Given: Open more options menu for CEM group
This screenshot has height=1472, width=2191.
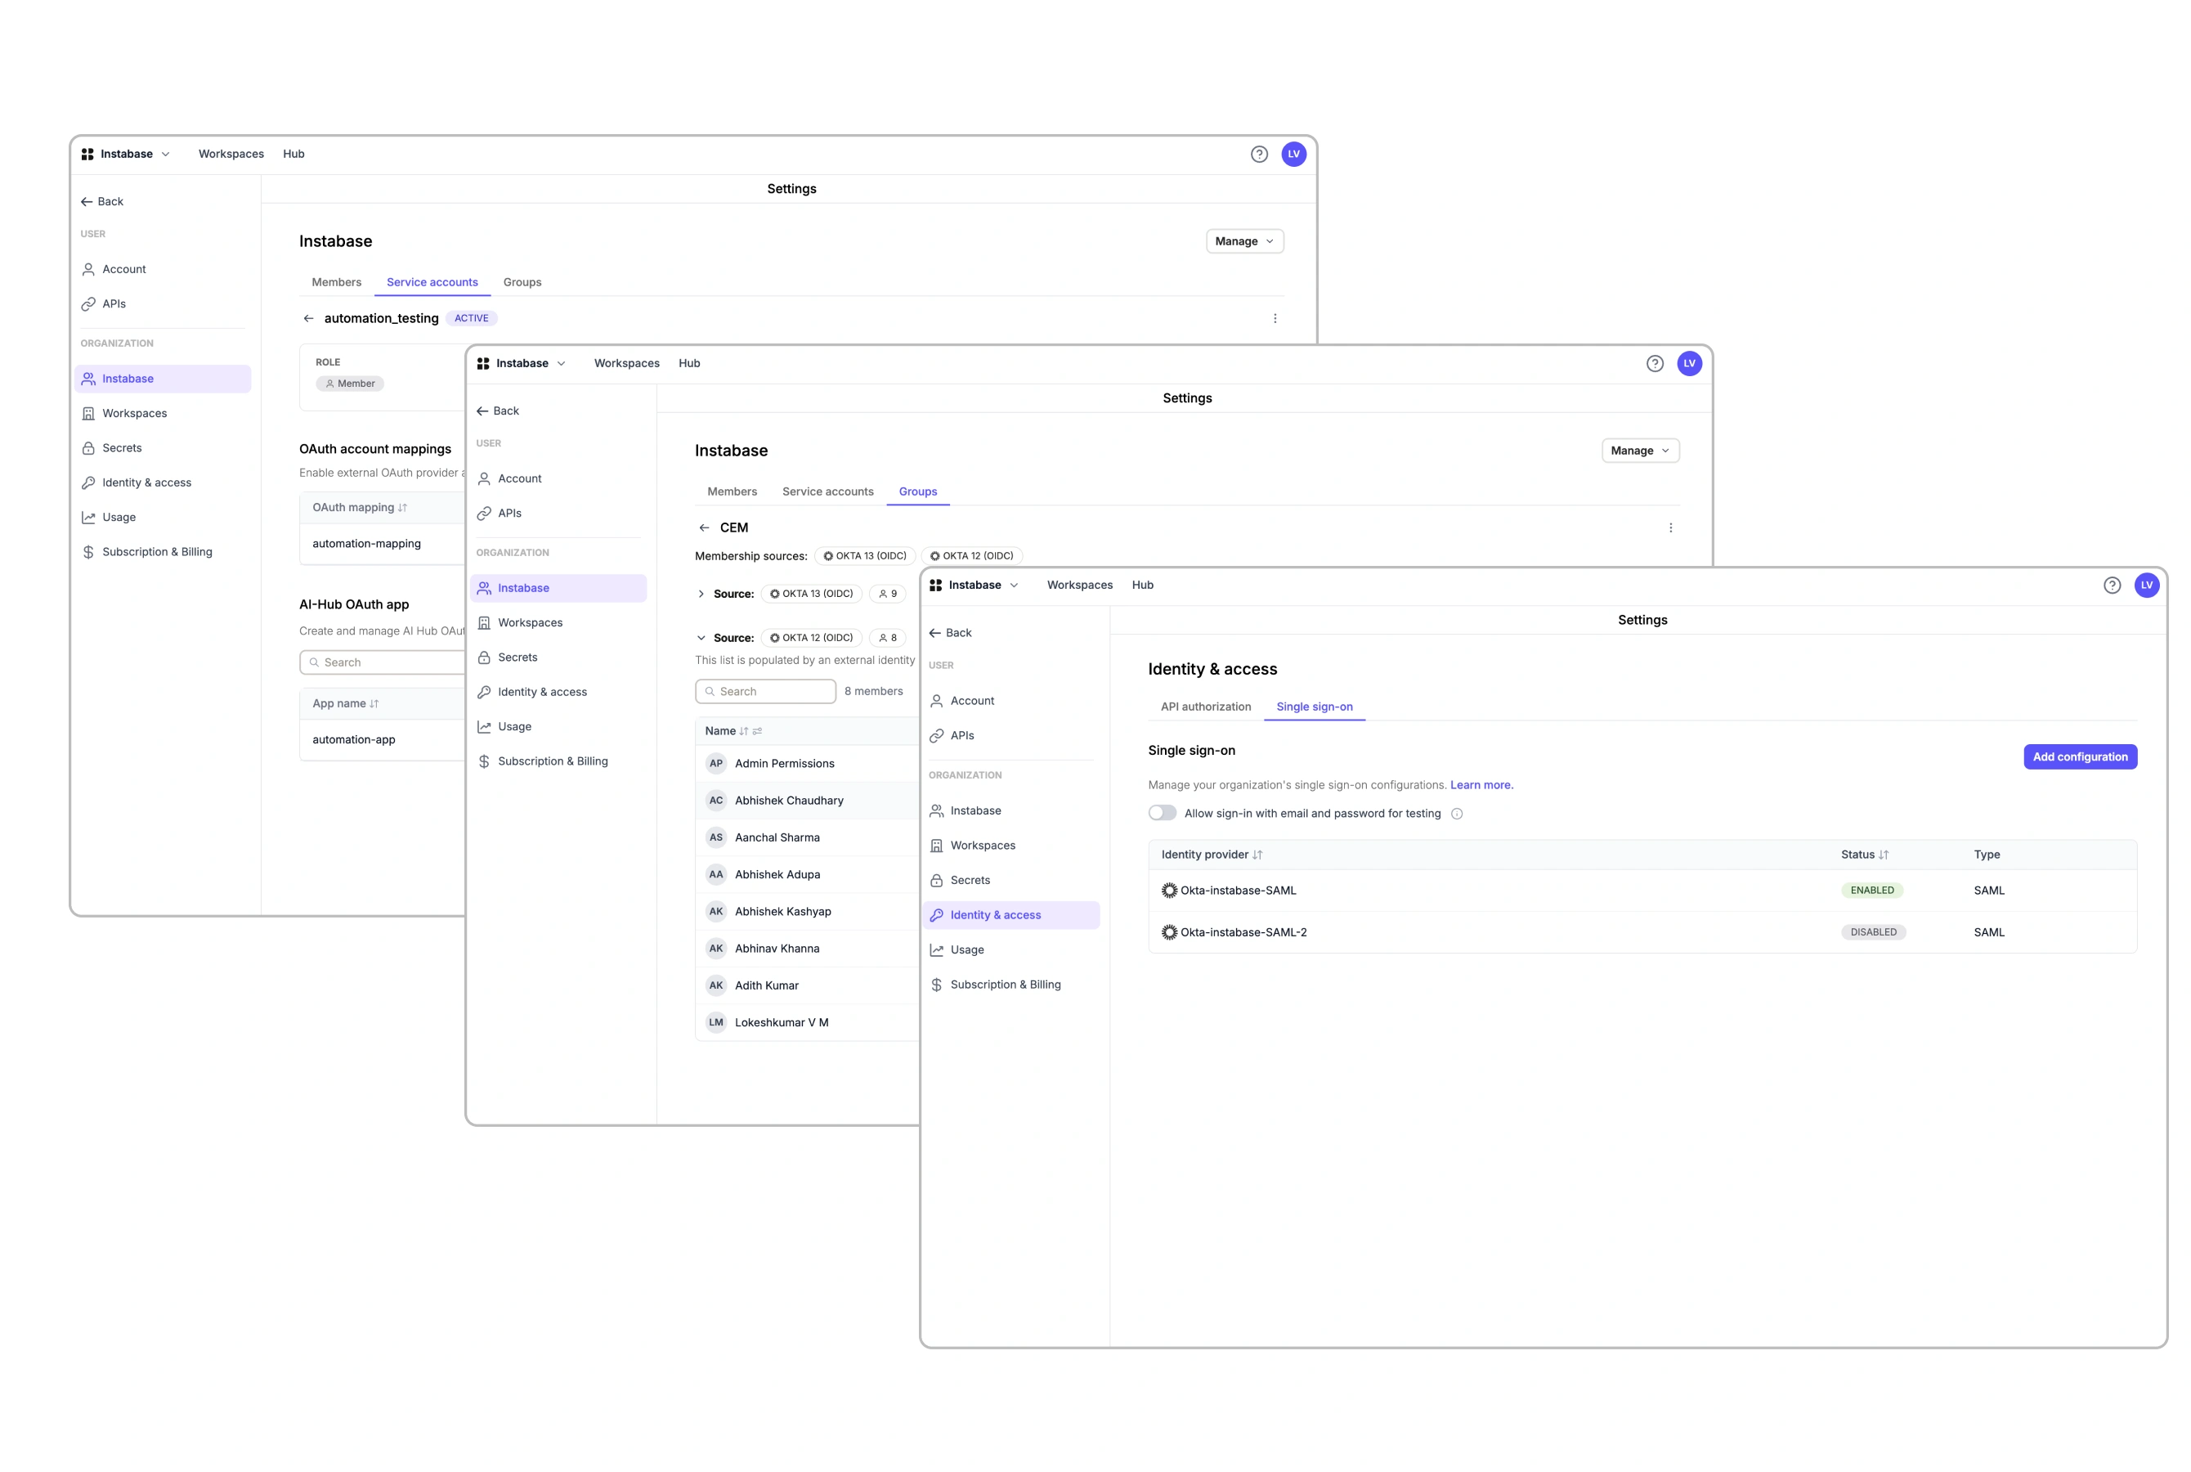Looking at the screenshot, I should tap(1670, 527).
